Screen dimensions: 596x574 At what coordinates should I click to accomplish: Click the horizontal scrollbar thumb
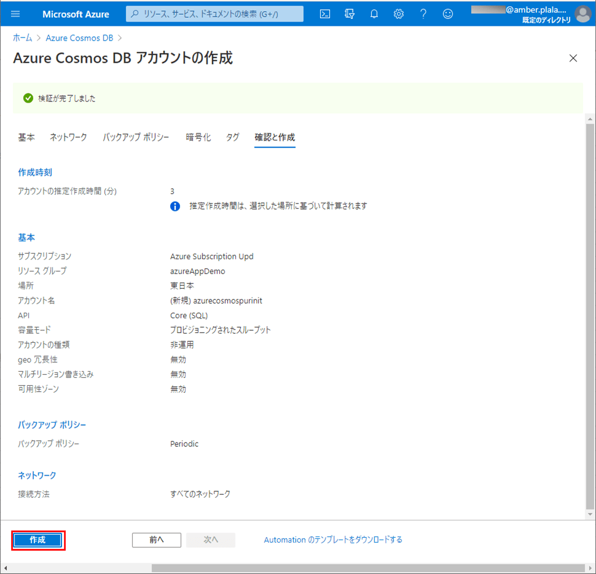tap(367, 568)
